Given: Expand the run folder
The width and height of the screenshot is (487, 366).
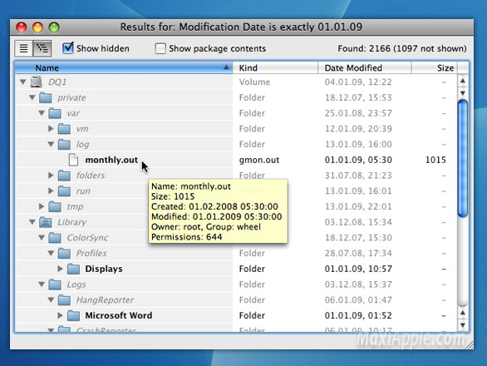Looking at the screenshot, I should [x=51, y=190].
